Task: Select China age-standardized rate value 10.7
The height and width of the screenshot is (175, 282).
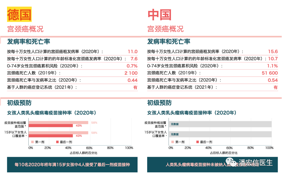Action: 273,59
